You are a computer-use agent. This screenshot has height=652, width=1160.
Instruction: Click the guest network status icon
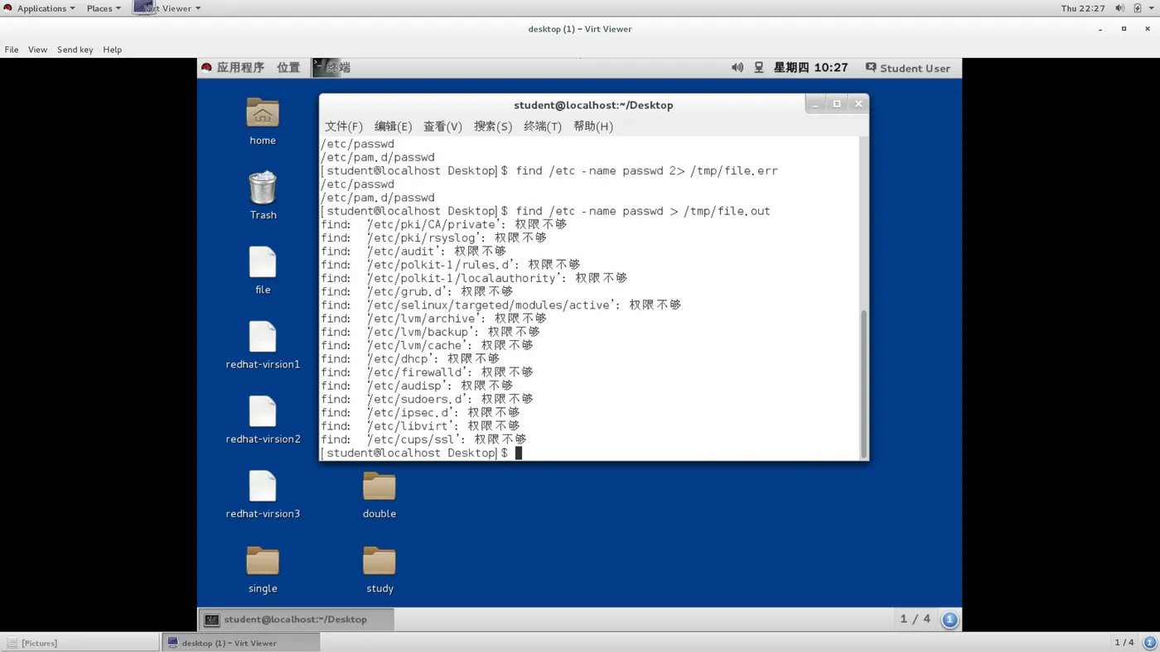pos(759,68)
